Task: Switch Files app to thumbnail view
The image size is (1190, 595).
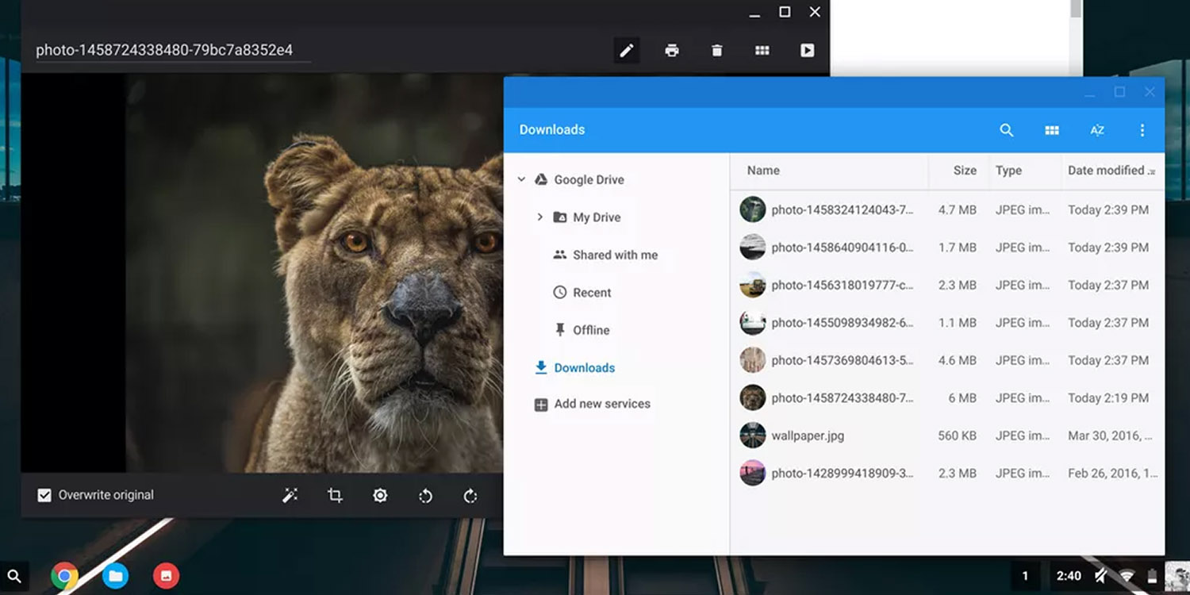Action: tap(1052, 130)
